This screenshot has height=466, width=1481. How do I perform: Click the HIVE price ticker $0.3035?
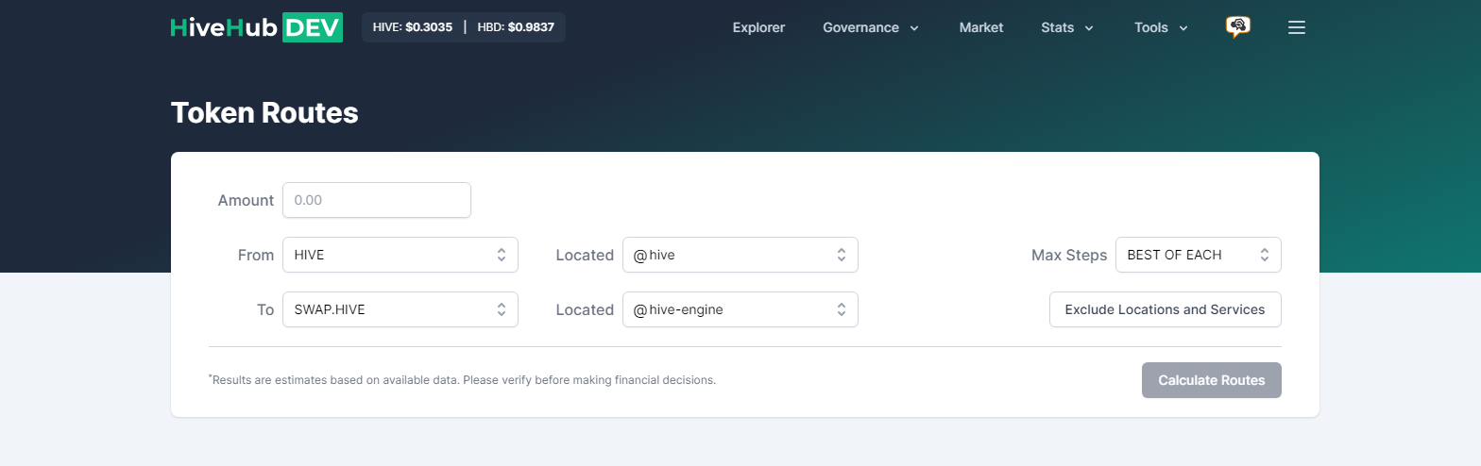[x=413, y=27]
